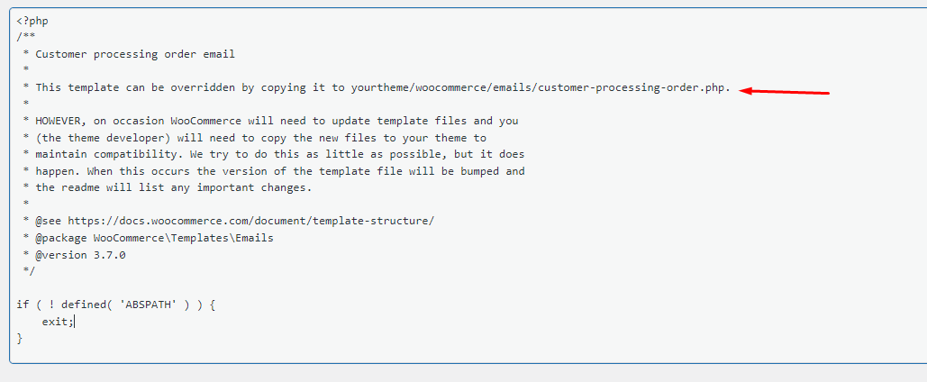This screenshot has height=382, width=927.
Task: Click the exit; statement
Action: (58, 322)
